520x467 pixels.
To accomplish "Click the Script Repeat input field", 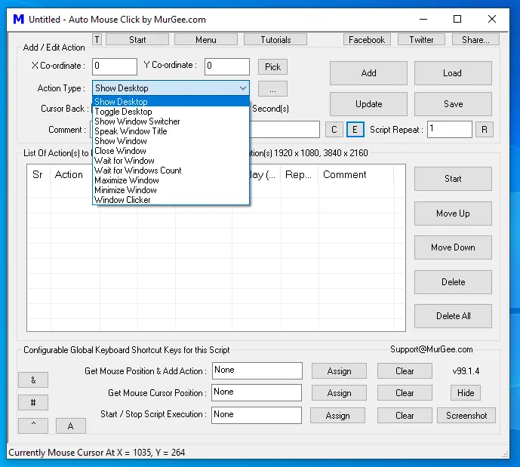I will [449, 129].
